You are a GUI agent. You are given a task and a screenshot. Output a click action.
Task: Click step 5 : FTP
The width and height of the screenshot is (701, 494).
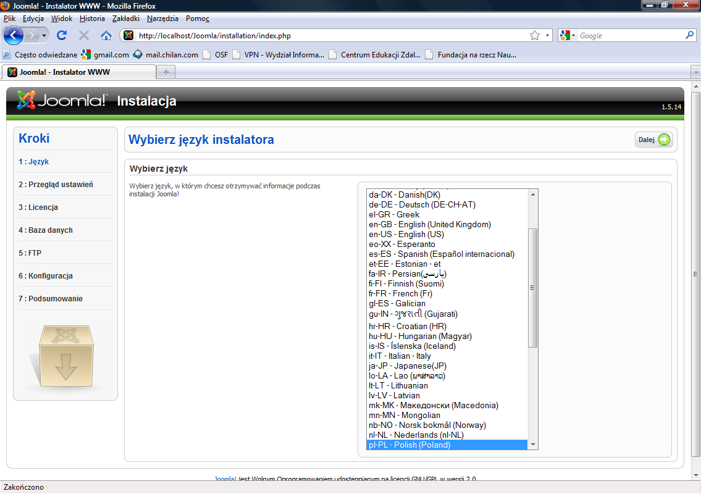[30, 253]
